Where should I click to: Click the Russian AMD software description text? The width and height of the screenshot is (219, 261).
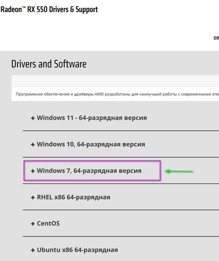[117, 94]
